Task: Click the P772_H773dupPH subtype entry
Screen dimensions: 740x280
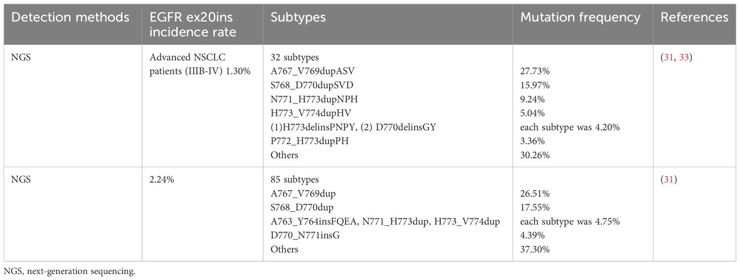Action: coord(310,141)
